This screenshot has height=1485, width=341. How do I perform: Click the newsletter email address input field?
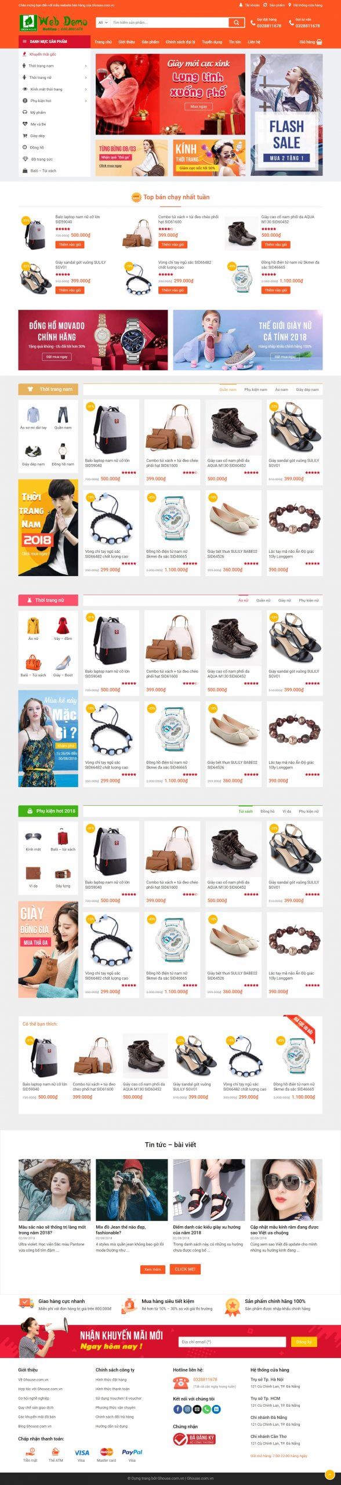coord(233,1342)
